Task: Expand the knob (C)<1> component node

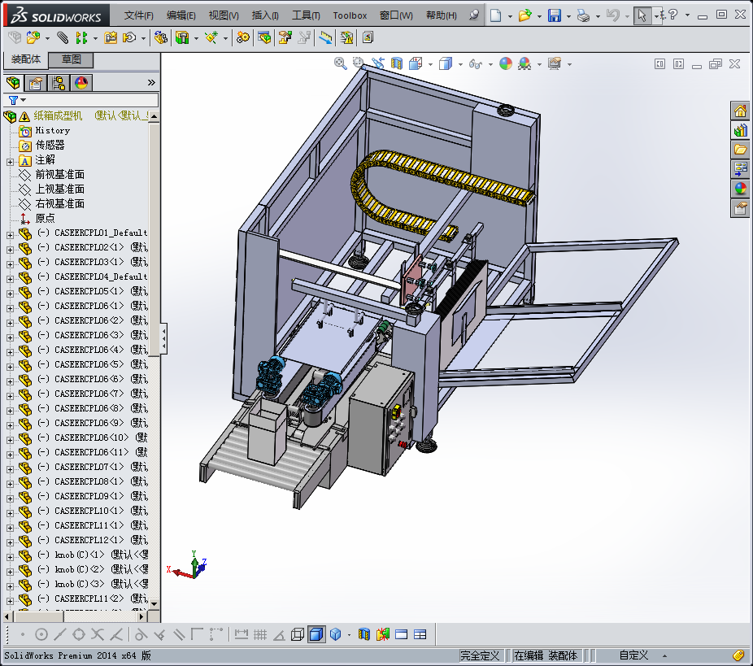Action: (10, 557)
